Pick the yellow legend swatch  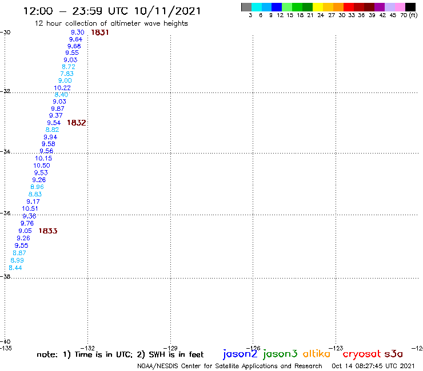pyautogui.click(x=318, y=7)
